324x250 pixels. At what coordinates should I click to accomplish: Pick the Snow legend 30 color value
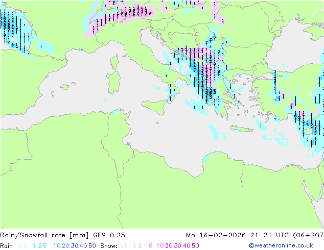tap(178, 246)
